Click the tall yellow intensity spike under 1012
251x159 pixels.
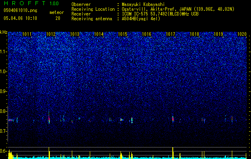(x=49, y=153)
